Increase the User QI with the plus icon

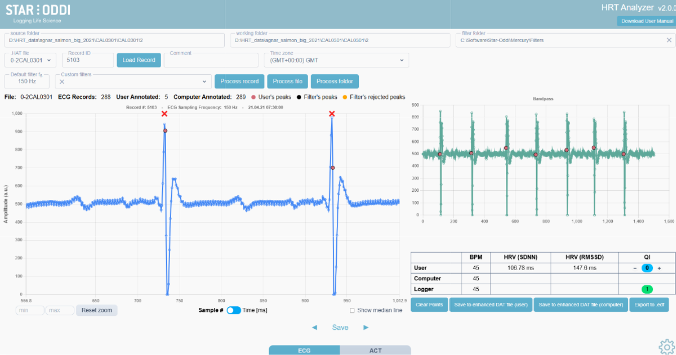[x=659, y=268]
